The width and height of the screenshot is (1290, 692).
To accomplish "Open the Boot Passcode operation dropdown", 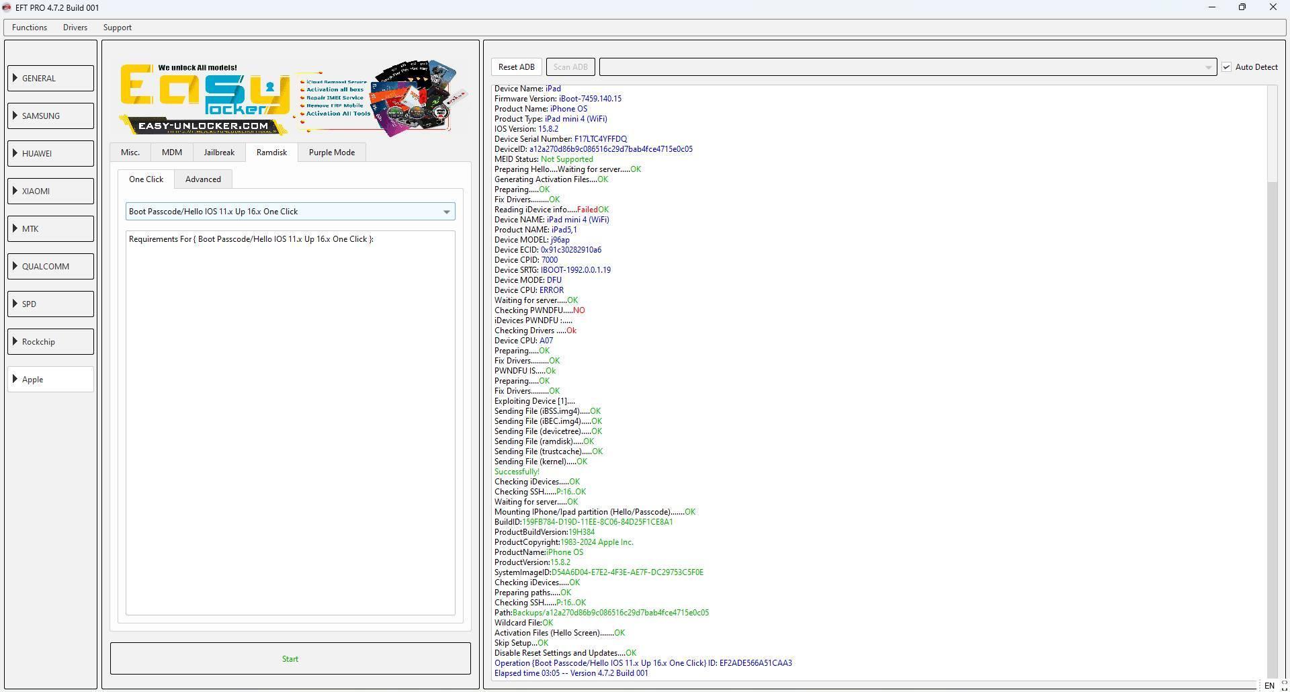I will point(446,212).
